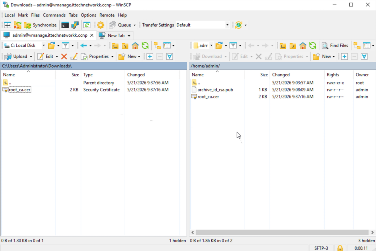The height and width of the screenshot is (251, 376).
Task: Open the Mark menu
Action: 23,15
